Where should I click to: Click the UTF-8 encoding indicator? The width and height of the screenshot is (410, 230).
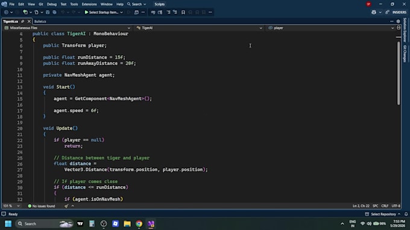point(396,206)
